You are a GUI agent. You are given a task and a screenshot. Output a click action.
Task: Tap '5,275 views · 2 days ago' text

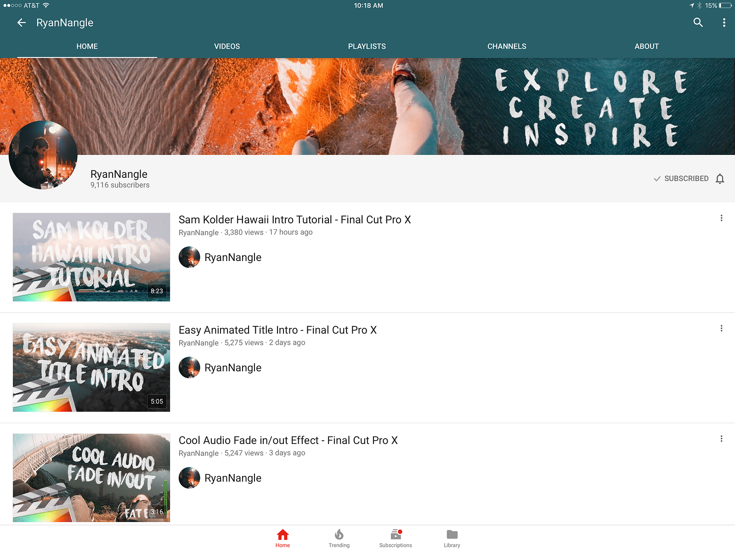click(265, 342)
